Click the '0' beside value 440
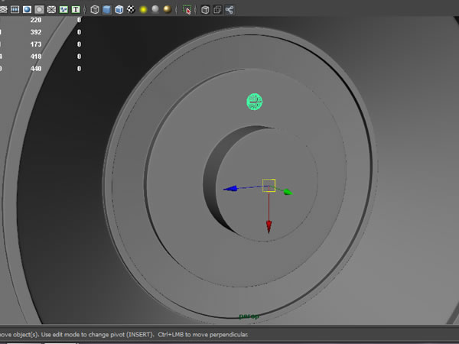Screen dimensions: 459x344 coord(79,69)
